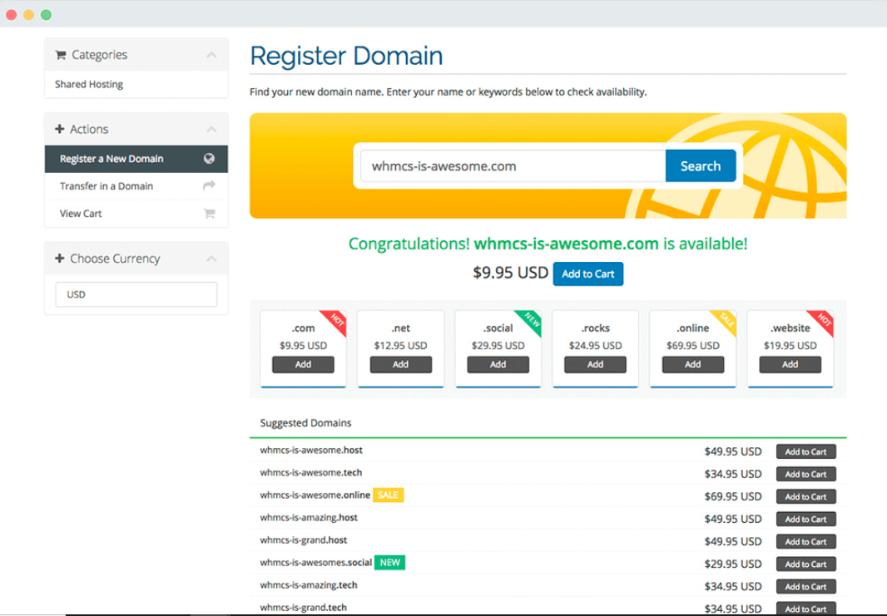The image size is (887, 616).
Task: Click the NEW ribbon on .social card
Action: click(531, 320)
